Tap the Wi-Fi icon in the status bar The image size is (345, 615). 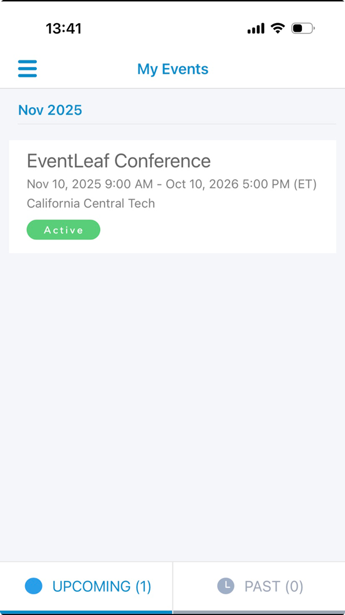coord(278,28)
